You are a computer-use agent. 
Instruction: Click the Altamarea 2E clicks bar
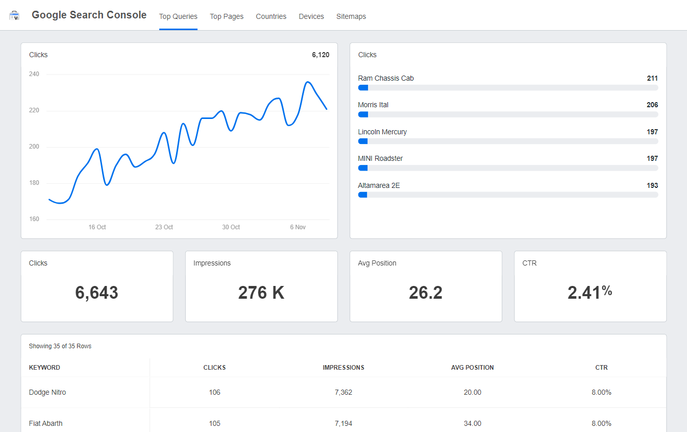tap(508, 195)
